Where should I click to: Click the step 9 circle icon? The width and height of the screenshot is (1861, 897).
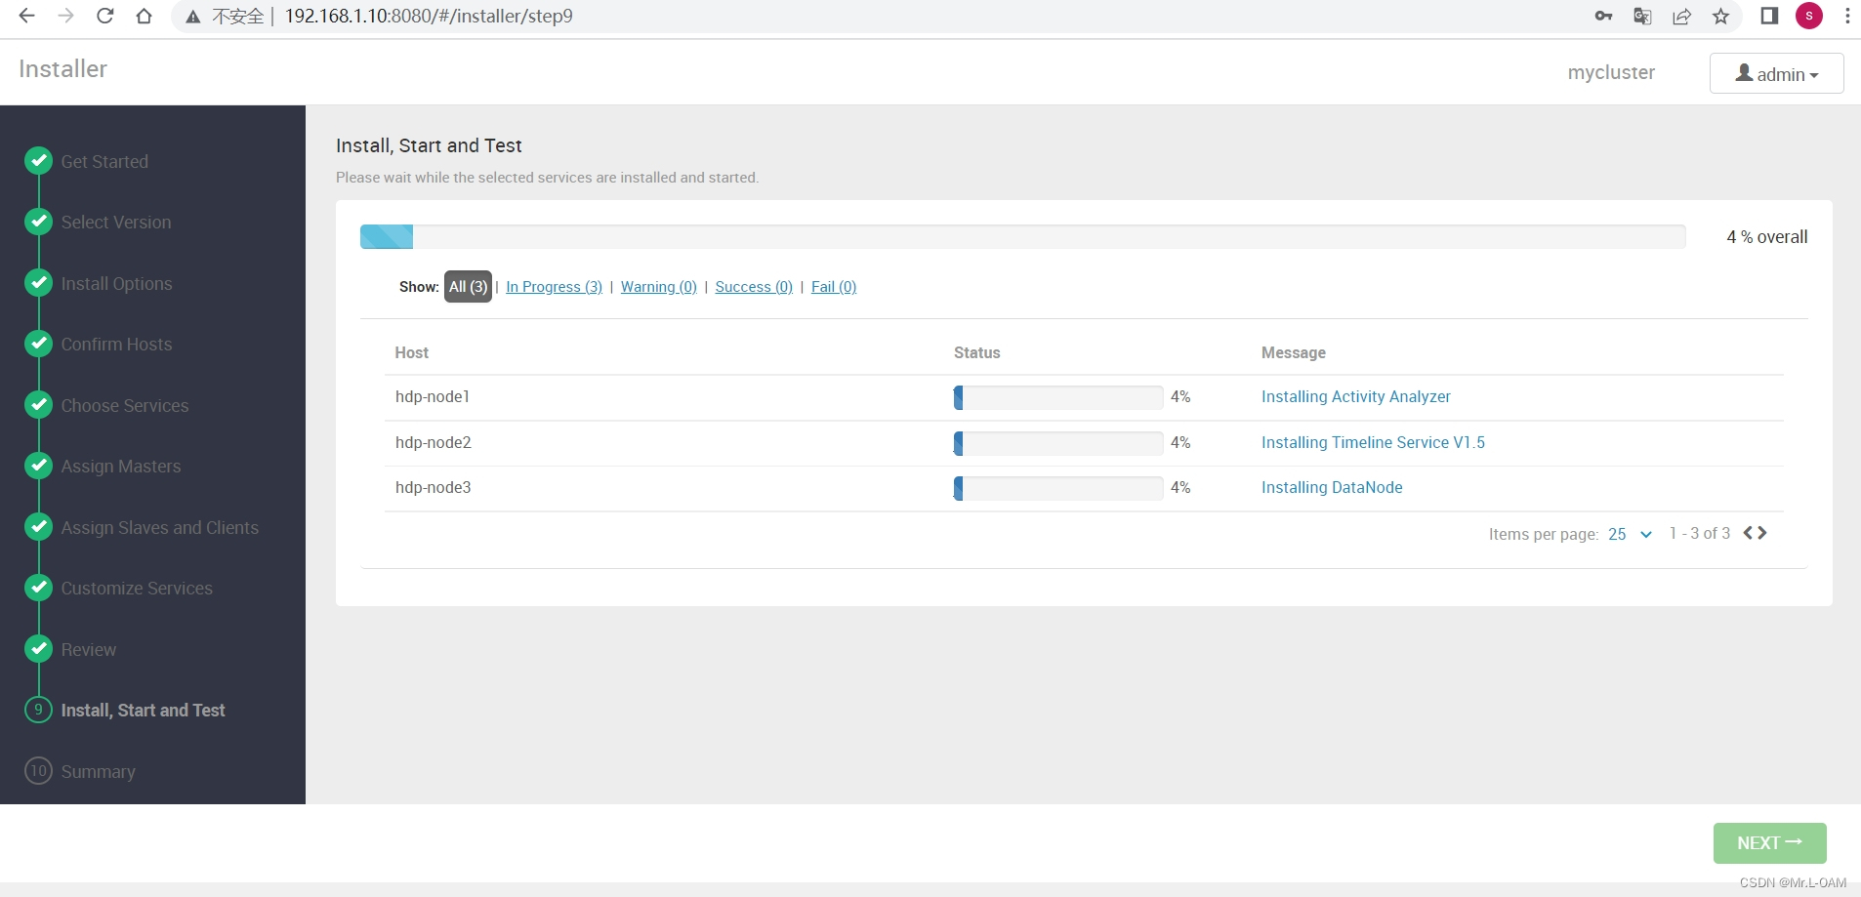click(38, 710)
